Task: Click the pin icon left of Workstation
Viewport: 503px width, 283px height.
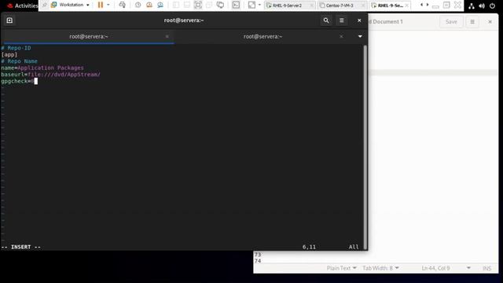Action: tap(45, 5)
